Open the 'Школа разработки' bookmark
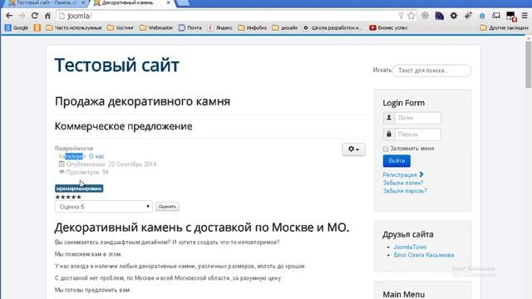This screenshot has height=299, width=532. 332,27
